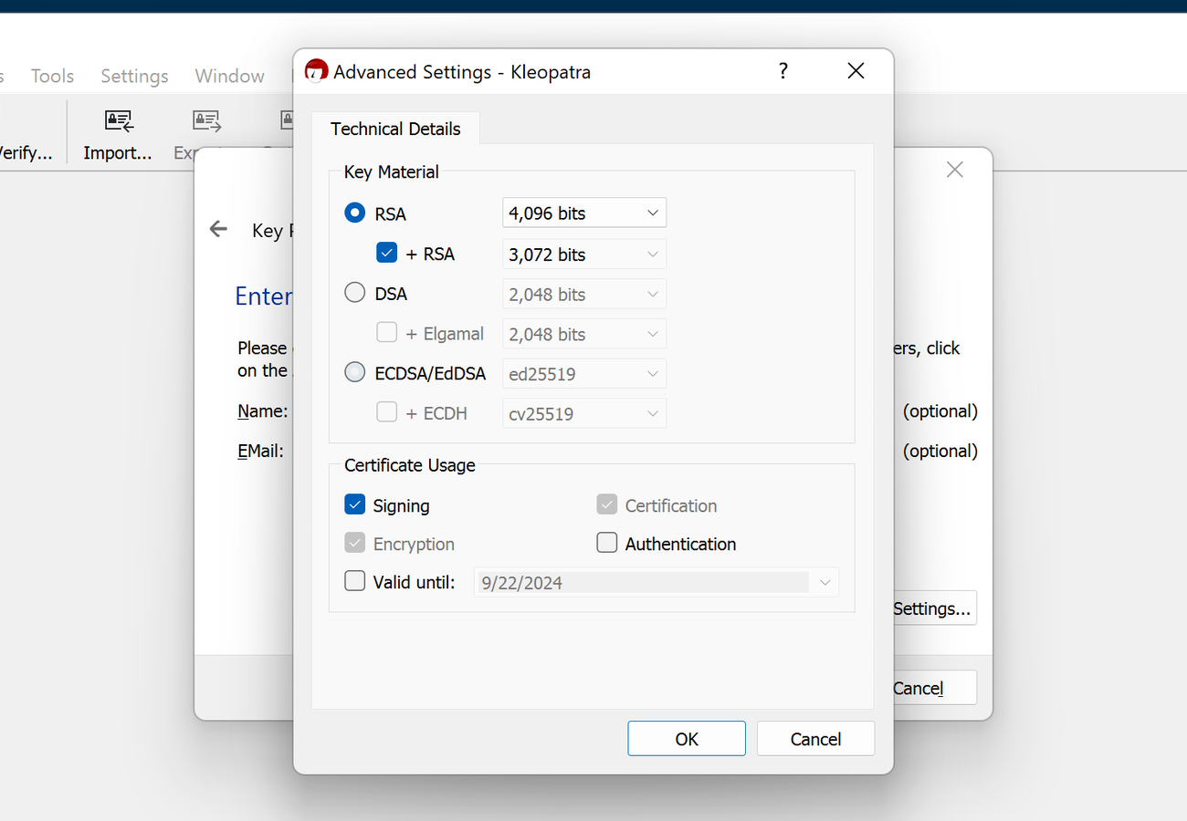This screenshot has height=821, width=1187.
Task: Disable the Signing certificate usage
Action: [x=354, y=504]
